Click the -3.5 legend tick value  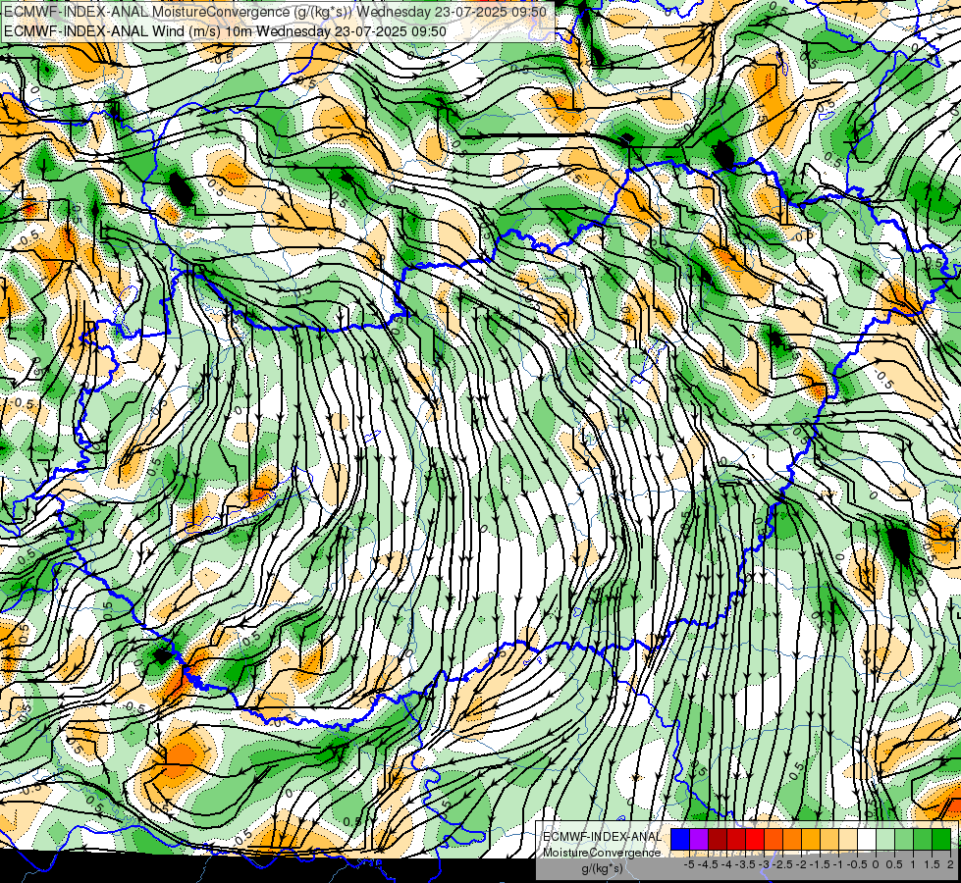[747, 864]
